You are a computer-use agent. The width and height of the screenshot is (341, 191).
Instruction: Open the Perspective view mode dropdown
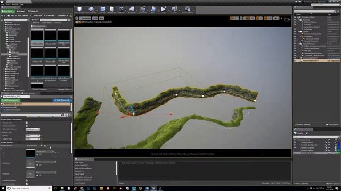click(85, 18)
